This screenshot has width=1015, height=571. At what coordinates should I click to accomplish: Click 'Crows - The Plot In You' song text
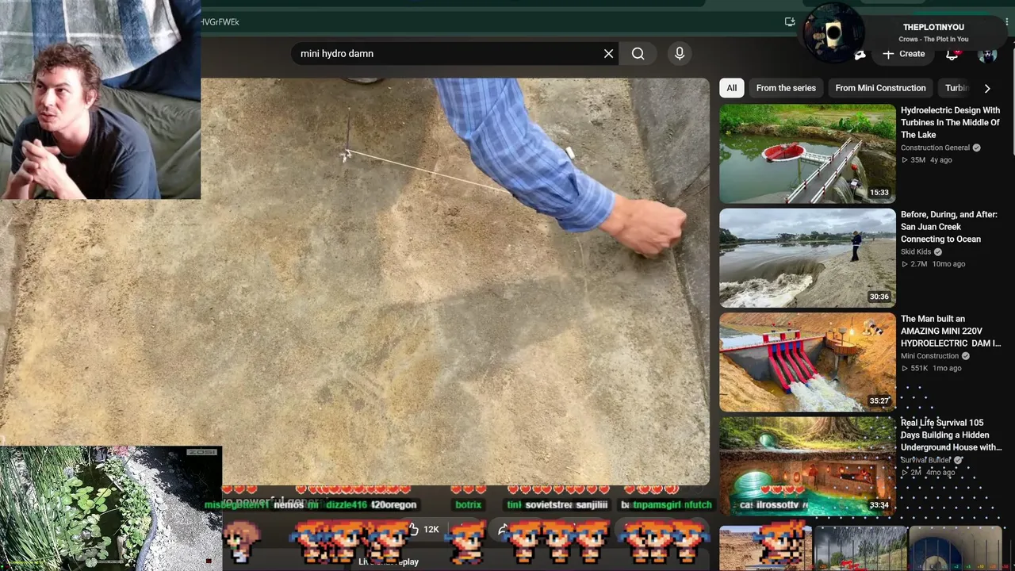coord(933,40)
